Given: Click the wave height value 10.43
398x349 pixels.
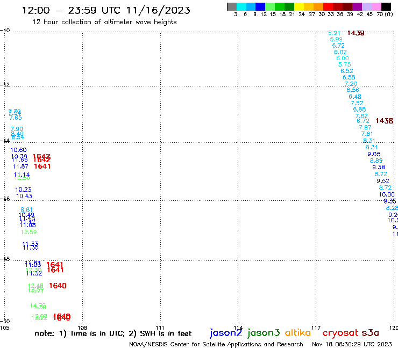Looking at the screenshot, I should [24, 196].
